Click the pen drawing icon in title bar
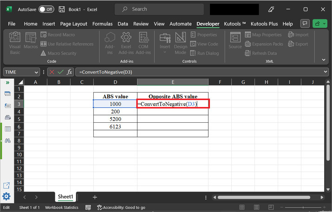This screenshot has width=332, height=212. (x=271, y=9)
